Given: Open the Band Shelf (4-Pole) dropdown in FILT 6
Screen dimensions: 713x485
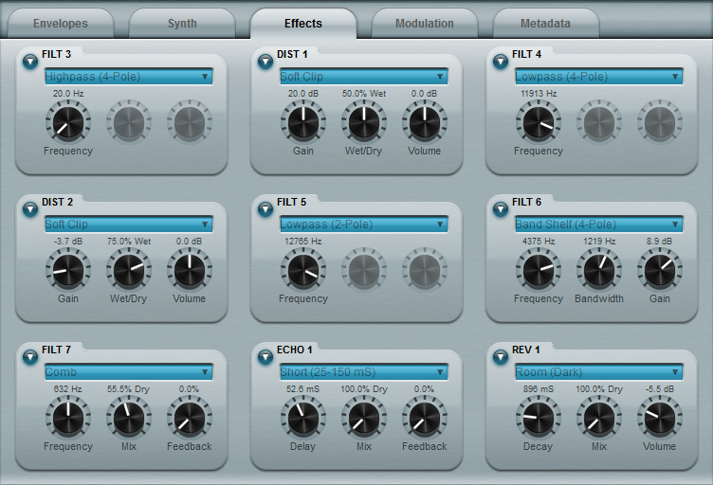Looking at the screenshot, I should click(x=599, y=224).
